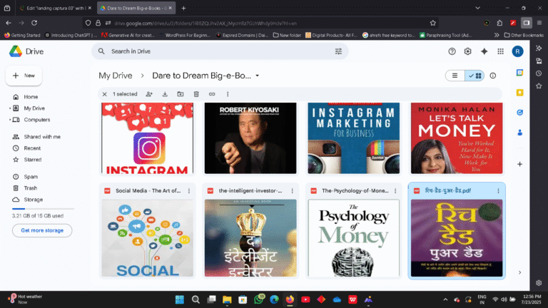
Task: Open Google Keep in the side panel
Action: (519, 93)
